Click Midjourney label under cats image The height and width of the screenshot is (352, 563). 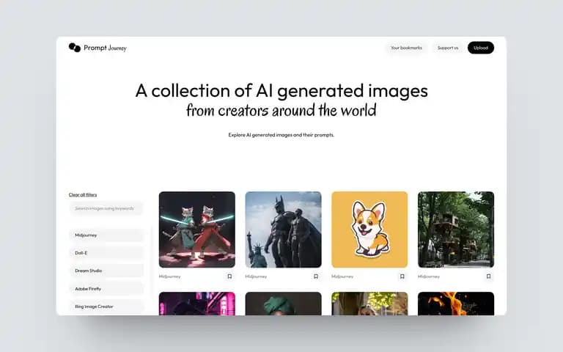(170, 276)
